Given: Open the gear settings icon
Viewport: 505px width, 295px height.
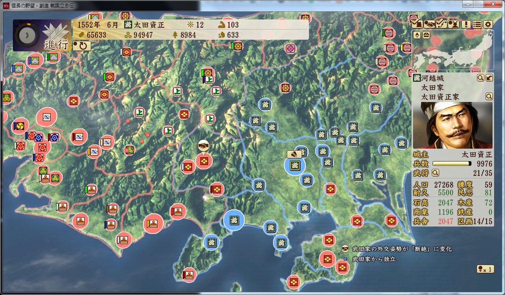Looking at the screenshot, I should click(x=488, y=24).
